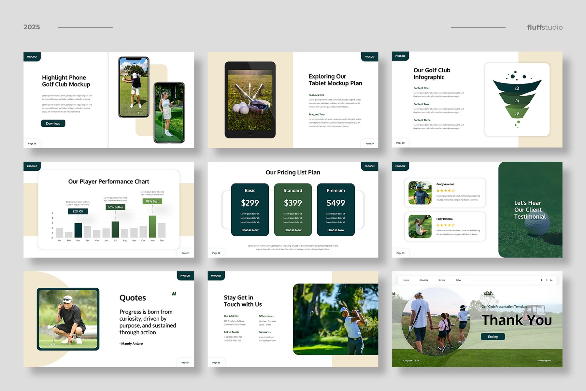The image size is (586, 391).
Task: Click the fluffstudio logo at top right
Action: click(x=545, y=27)
